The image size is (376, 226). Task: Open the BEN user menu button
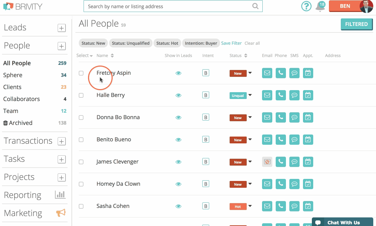point(345,6)
